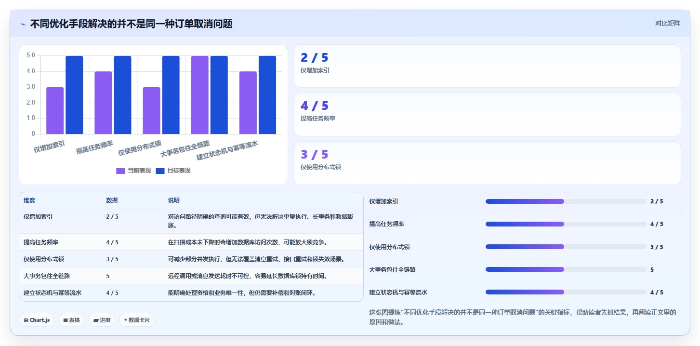Click the purple bar for 建立状态机与幂等流水

(x=248, y=103)
